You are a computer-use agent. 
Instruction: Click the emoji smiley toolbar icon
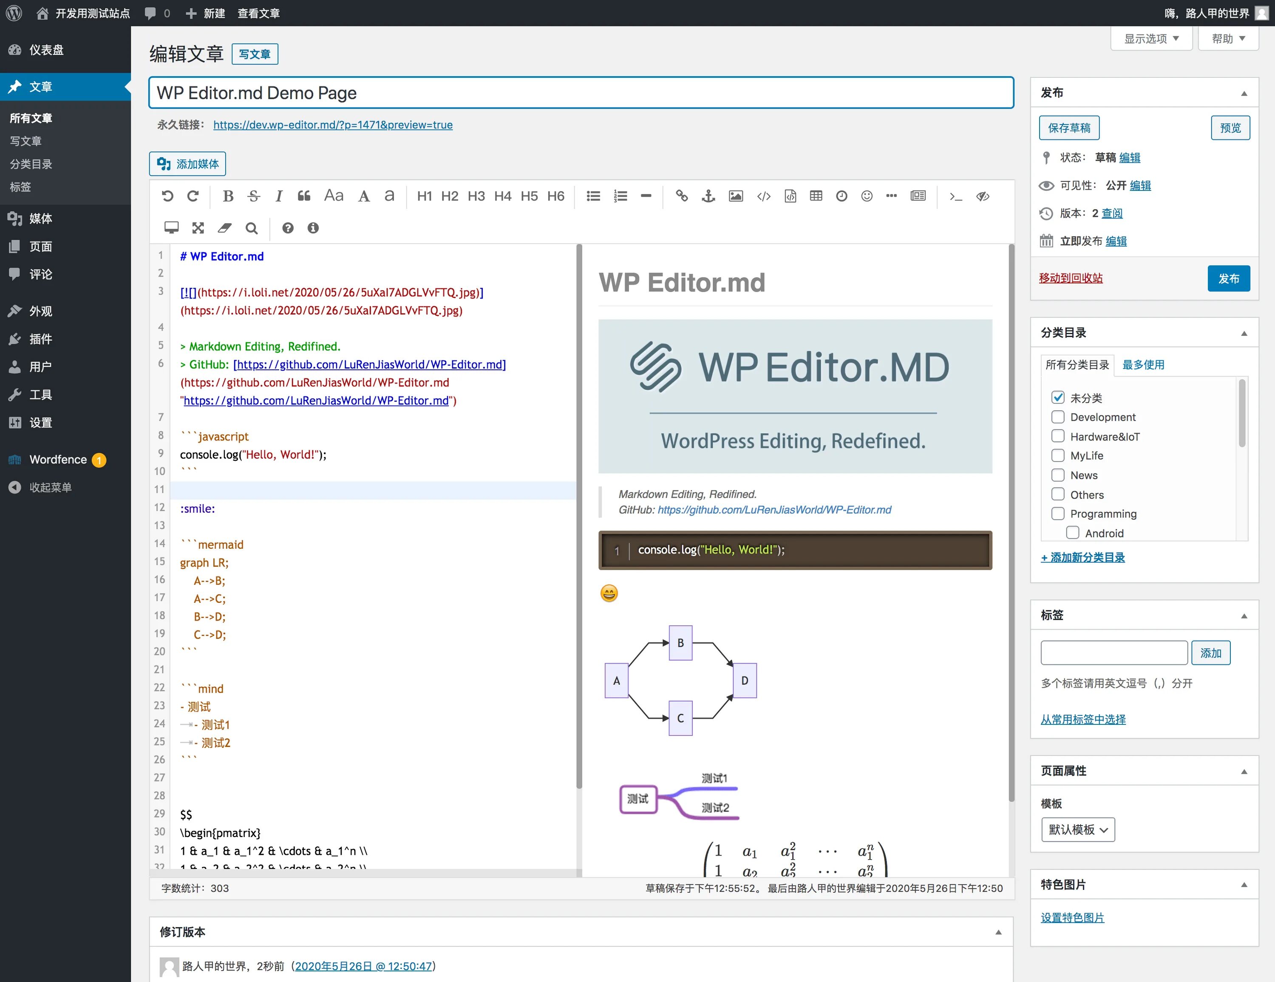coord(866,196)
